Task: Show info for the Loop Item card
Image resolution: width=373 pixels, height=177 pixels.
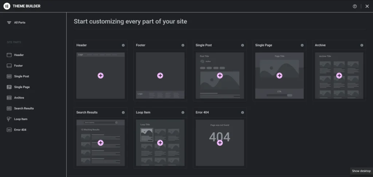Action: pos(183,112)
